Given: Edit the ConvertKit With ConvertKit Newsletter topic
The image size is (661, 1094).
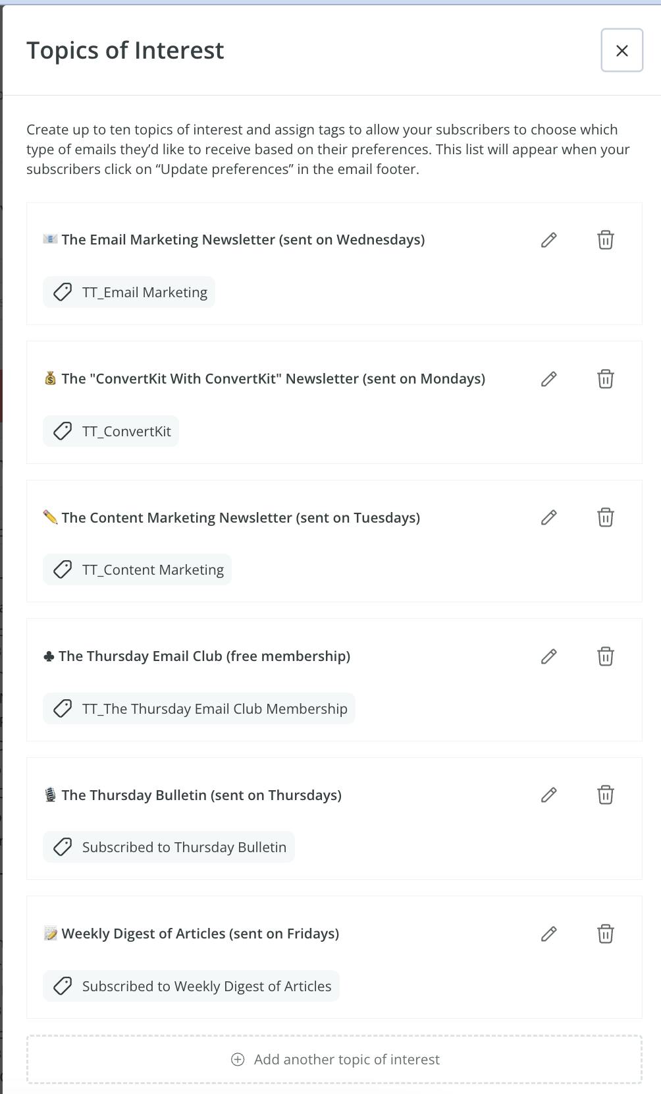Looking at the screenshot, I should [548, 379].
